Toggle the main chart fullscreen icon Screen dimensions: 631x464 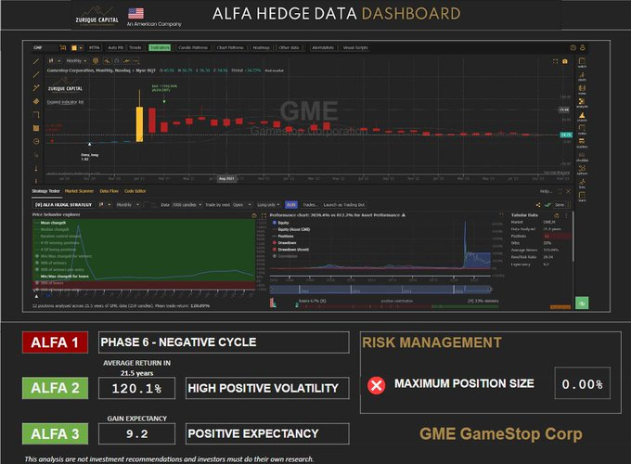(555, 61)
